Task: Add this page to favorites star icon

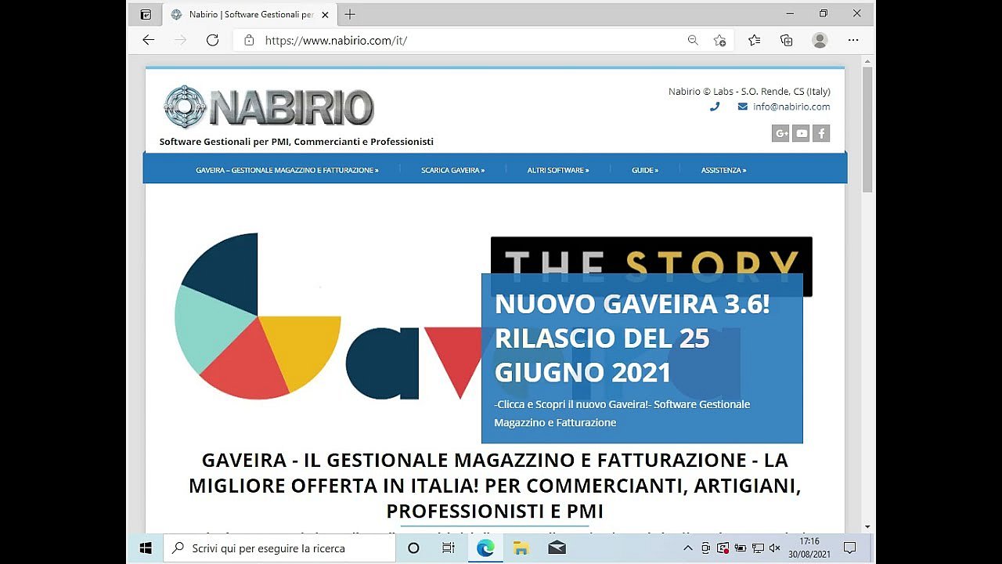Action: coord(719,40)
